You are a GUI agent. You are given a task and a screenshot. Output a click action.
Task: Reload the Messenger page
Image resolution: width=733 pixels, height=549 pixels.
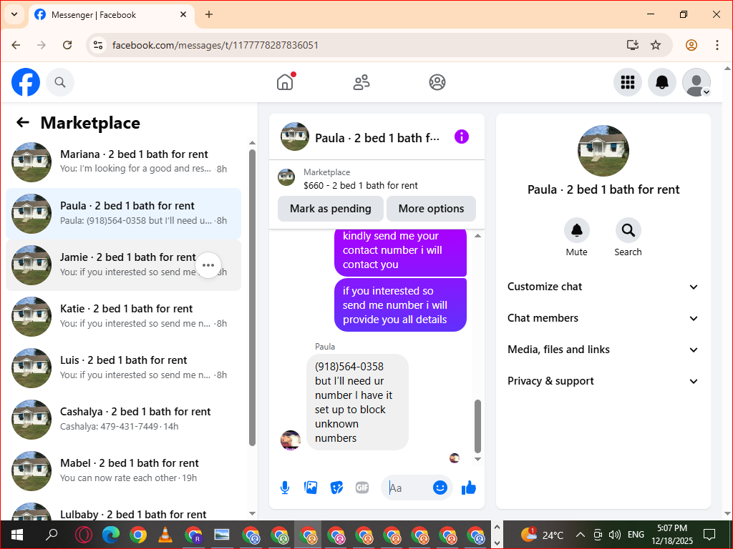(67, 45)
